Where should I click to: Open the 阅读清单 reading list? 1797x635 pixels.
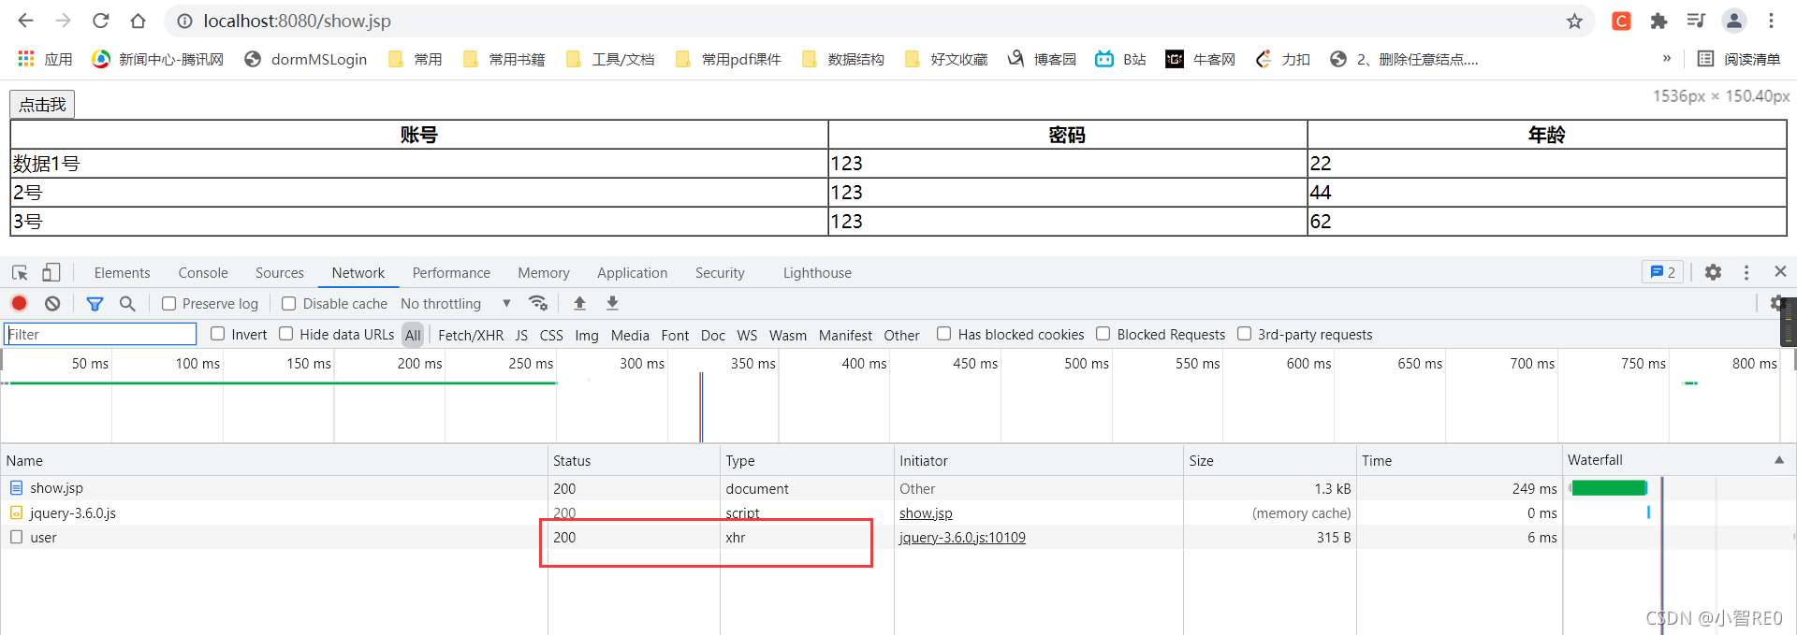coord(1739,59)
